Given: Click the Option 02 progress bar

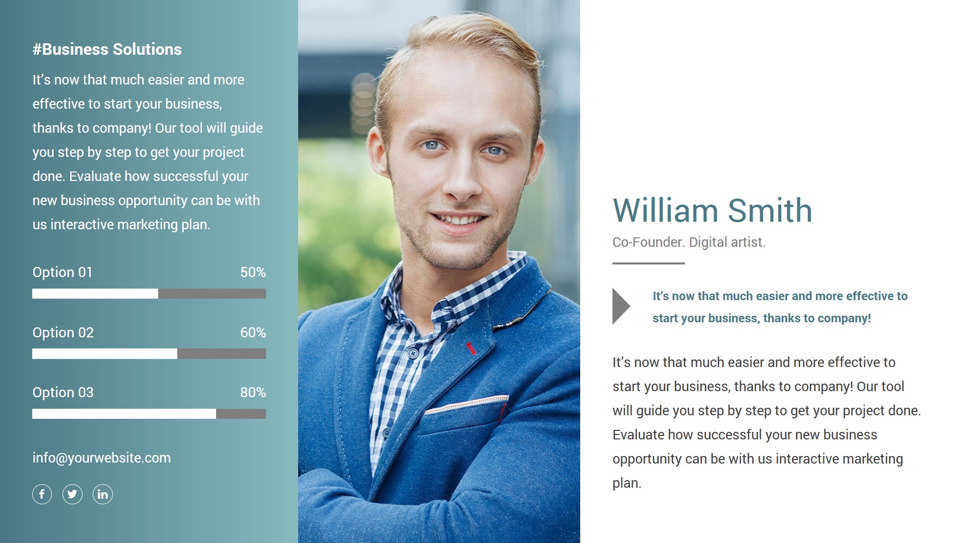Looking at the screenshot, I should [149, 354].
